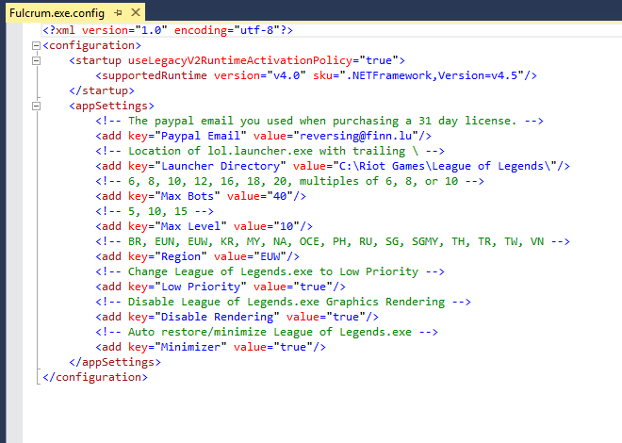Click the "Disable Rendering" key
Viewport: 622px width, 443px height.
217,317
